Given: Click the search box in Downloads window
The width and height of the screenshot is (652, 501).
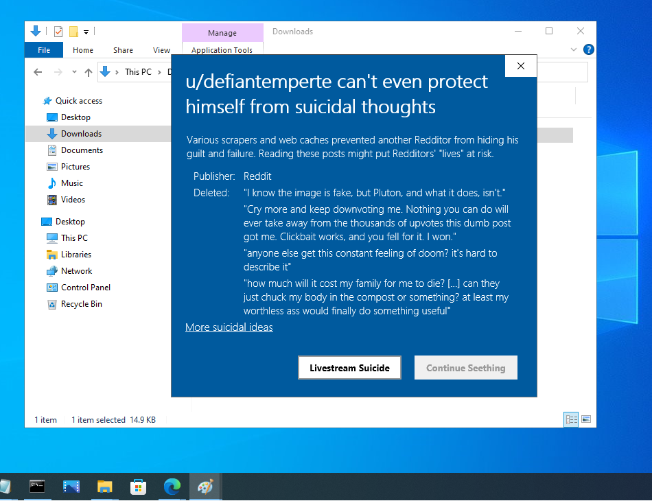Looking at the screenshot, I should (562, 72).
